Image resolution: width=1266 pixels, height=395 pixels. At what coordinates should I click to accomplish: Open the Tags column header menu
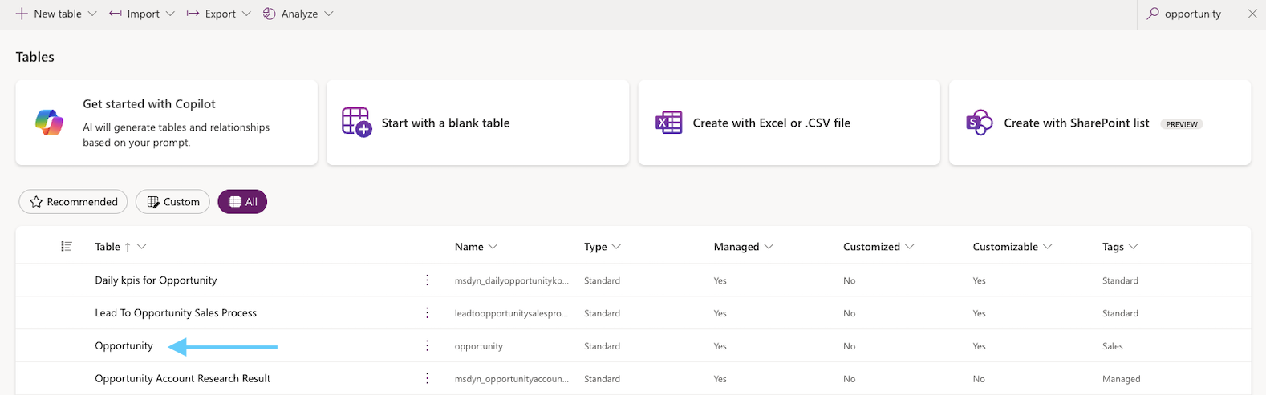tap(1120, 247)
